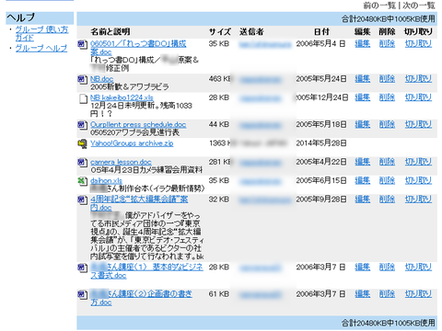Delete camera_lesson.doc via 削除
The image size is (442, 331).
coord(387,162)
